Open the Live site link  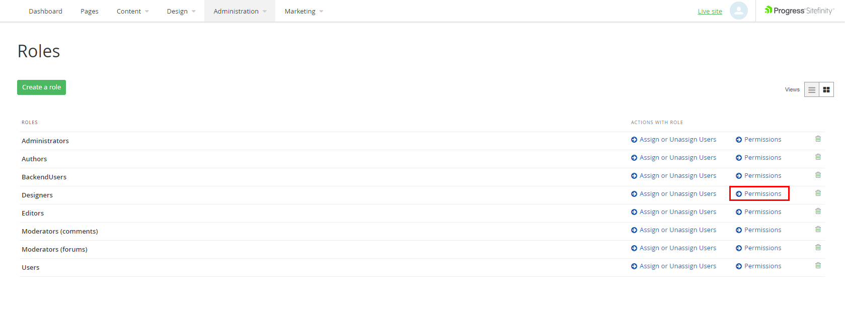(710, 12)
